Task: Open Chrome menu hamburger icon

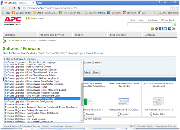Action: (177, 8)
